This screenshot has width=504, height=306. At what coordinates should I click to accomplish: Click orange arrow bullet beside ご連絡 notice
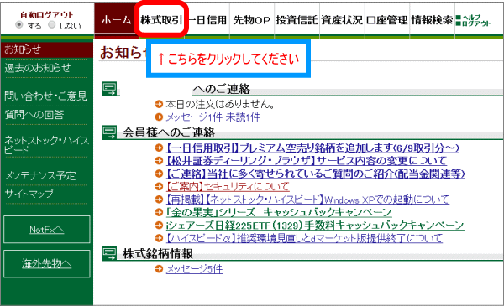click(159, 174)
